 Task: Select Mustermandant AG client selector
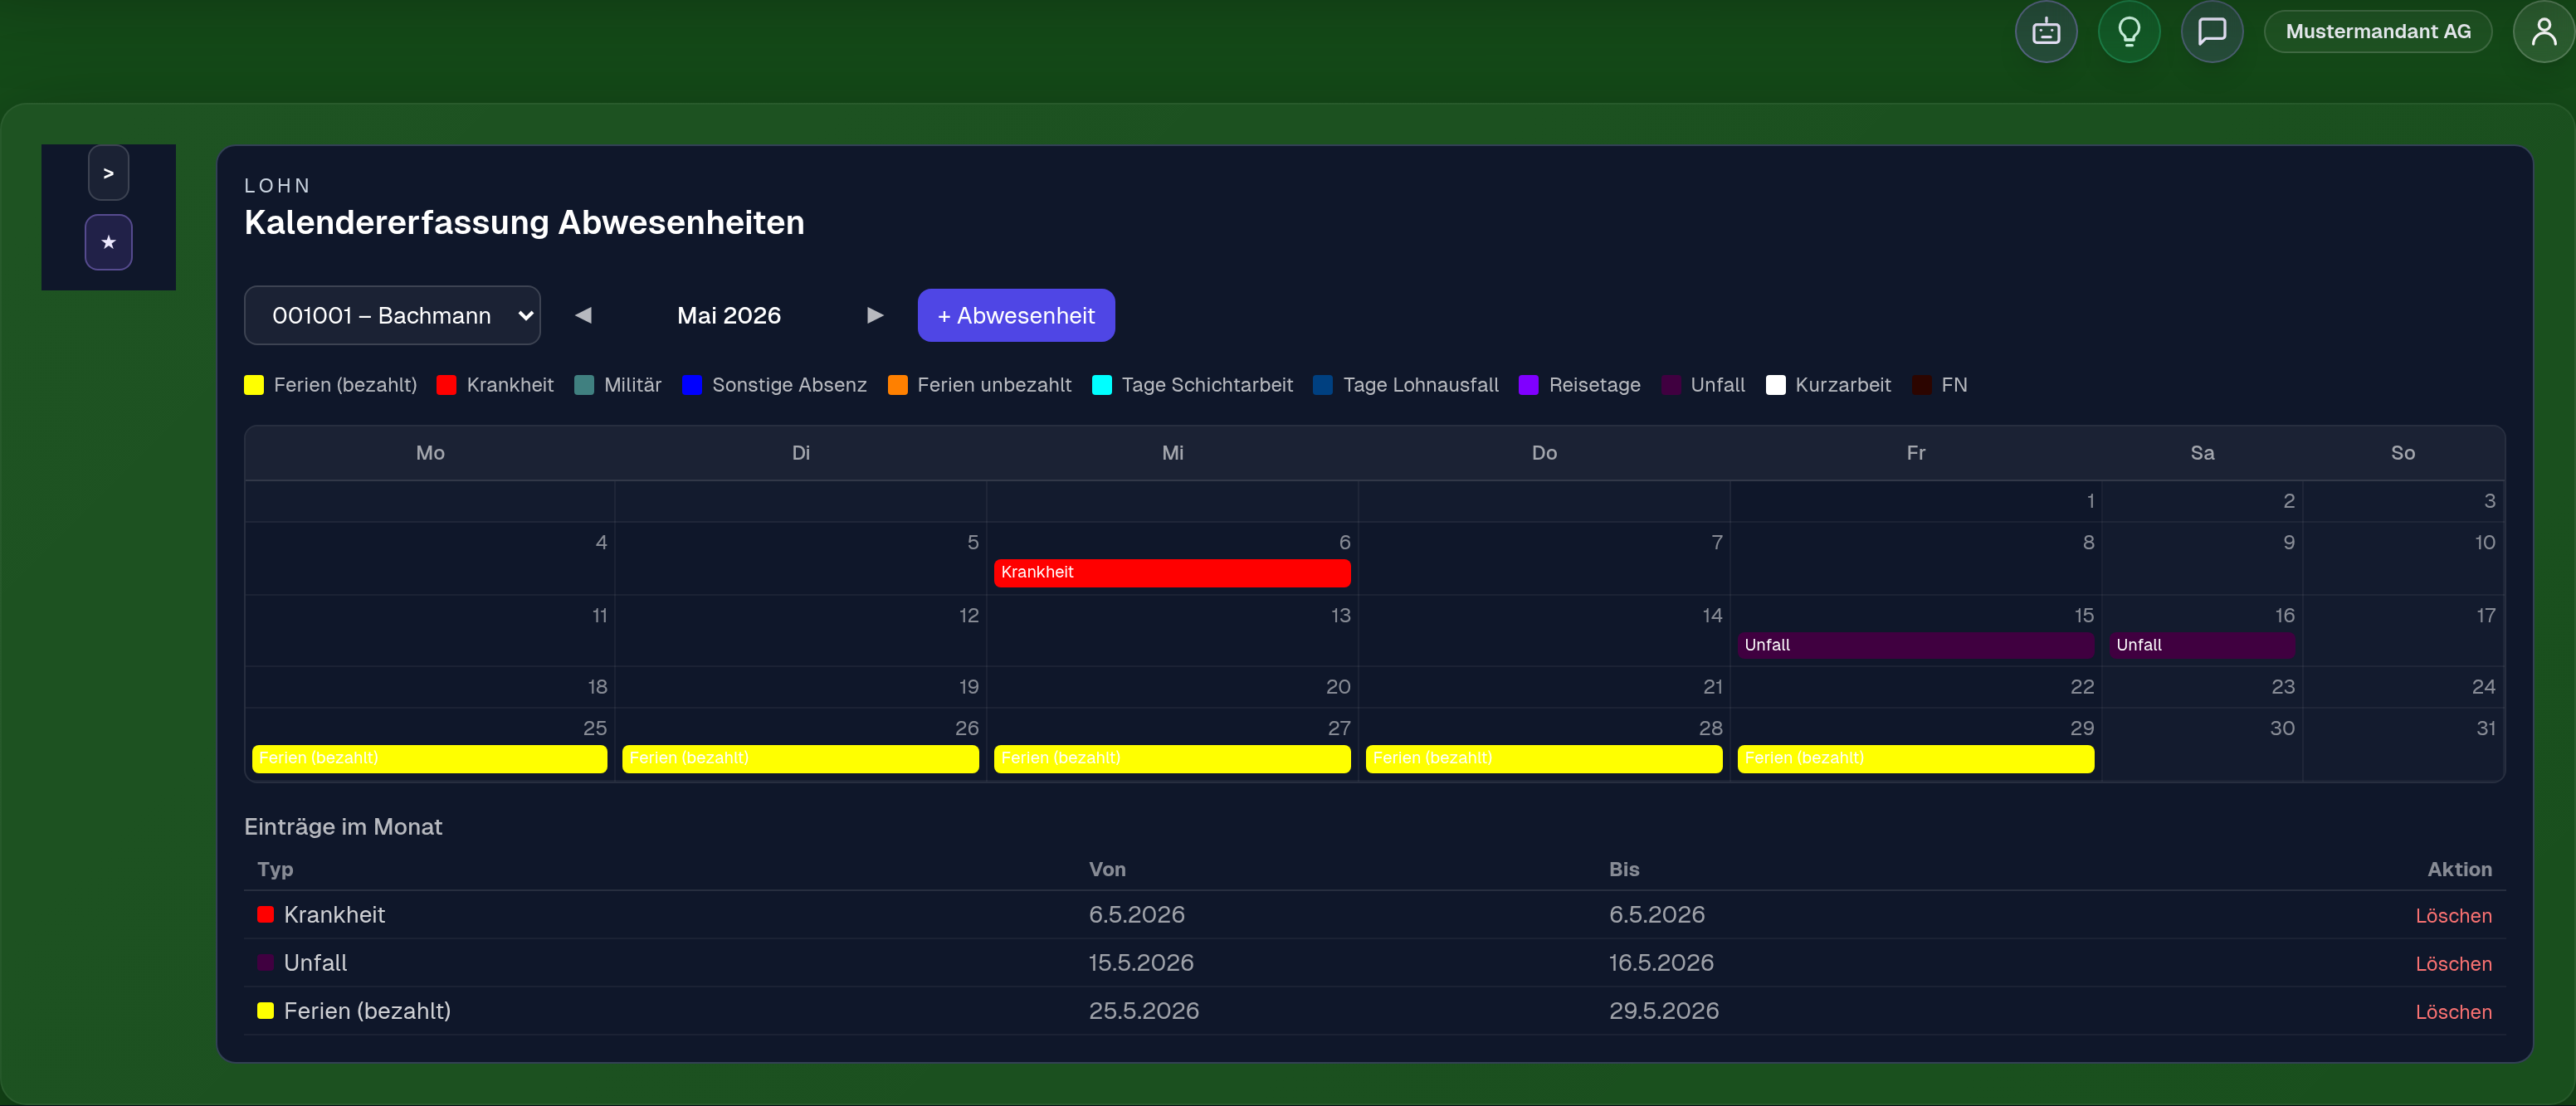coord(2377,32)
